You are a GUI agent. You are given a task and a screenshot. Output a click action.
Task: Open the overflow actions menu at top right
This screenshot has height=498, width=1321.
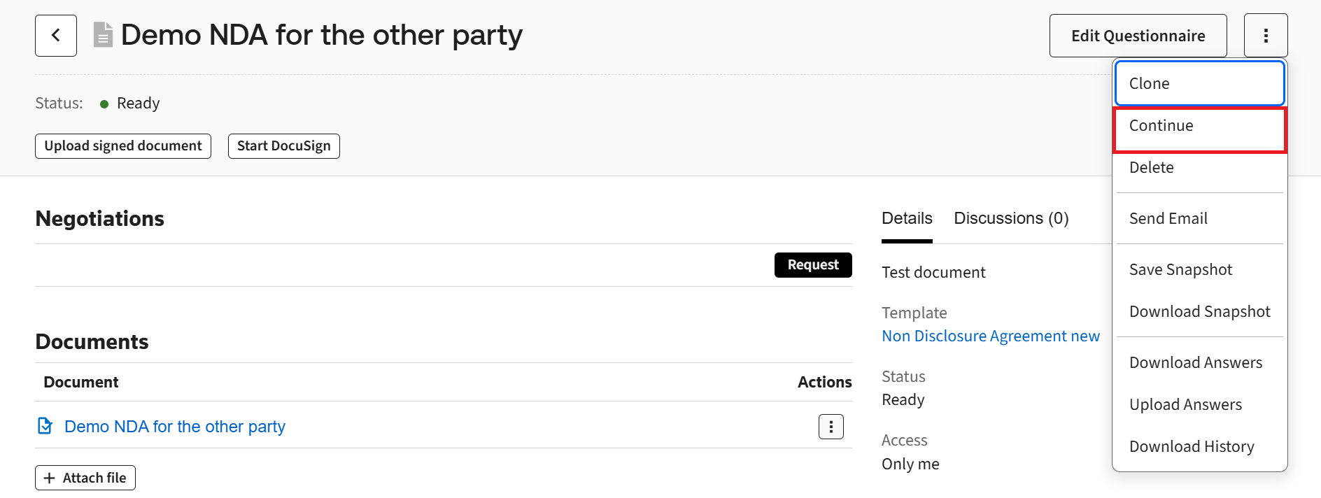(1266, 35)
